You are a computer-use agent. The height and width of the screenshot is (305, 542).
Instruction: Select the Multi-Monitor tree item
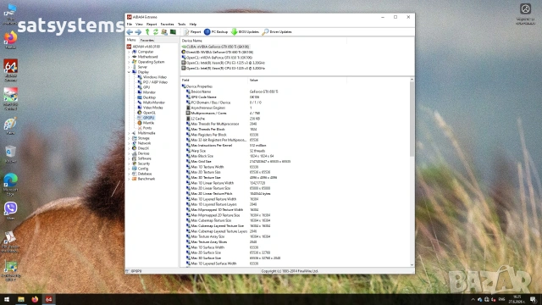[154, 103]
